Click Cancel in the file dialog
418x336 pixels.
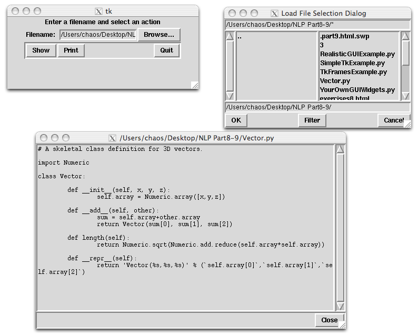[393, 120]
